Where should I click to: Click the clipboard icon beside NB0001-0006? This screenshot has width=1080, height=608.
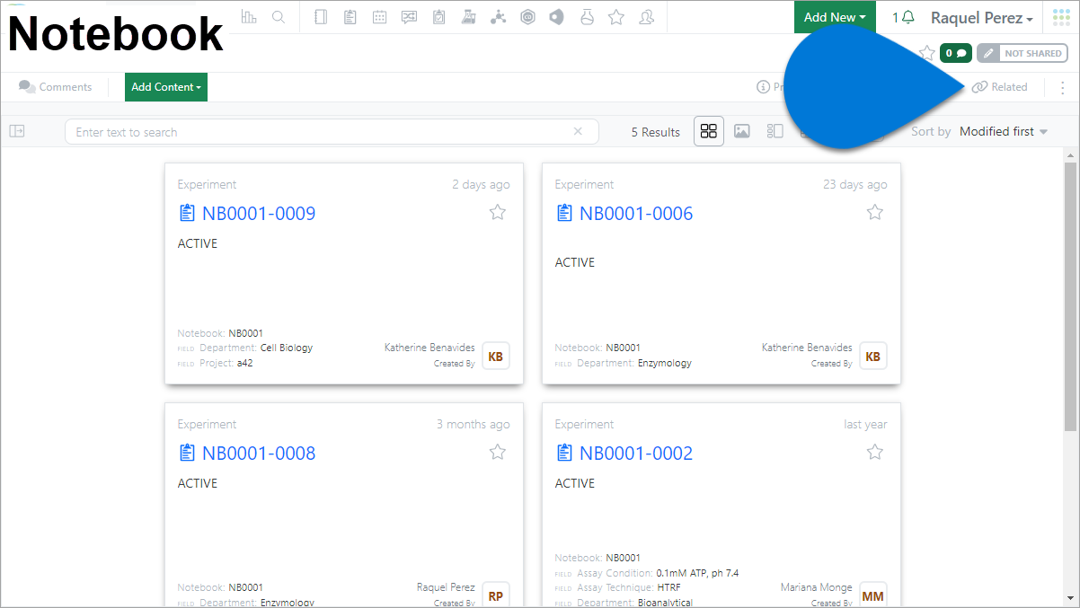pos(564,213)
